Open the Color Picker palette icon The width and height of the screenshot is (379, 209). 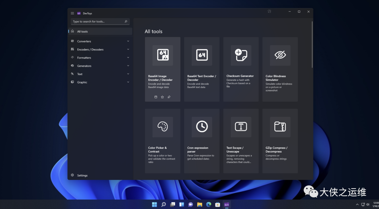(x=162, y=127)
